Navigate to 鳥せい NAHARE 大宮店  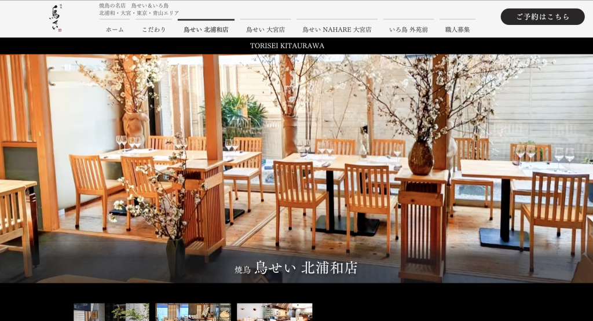tap(337, 30)
